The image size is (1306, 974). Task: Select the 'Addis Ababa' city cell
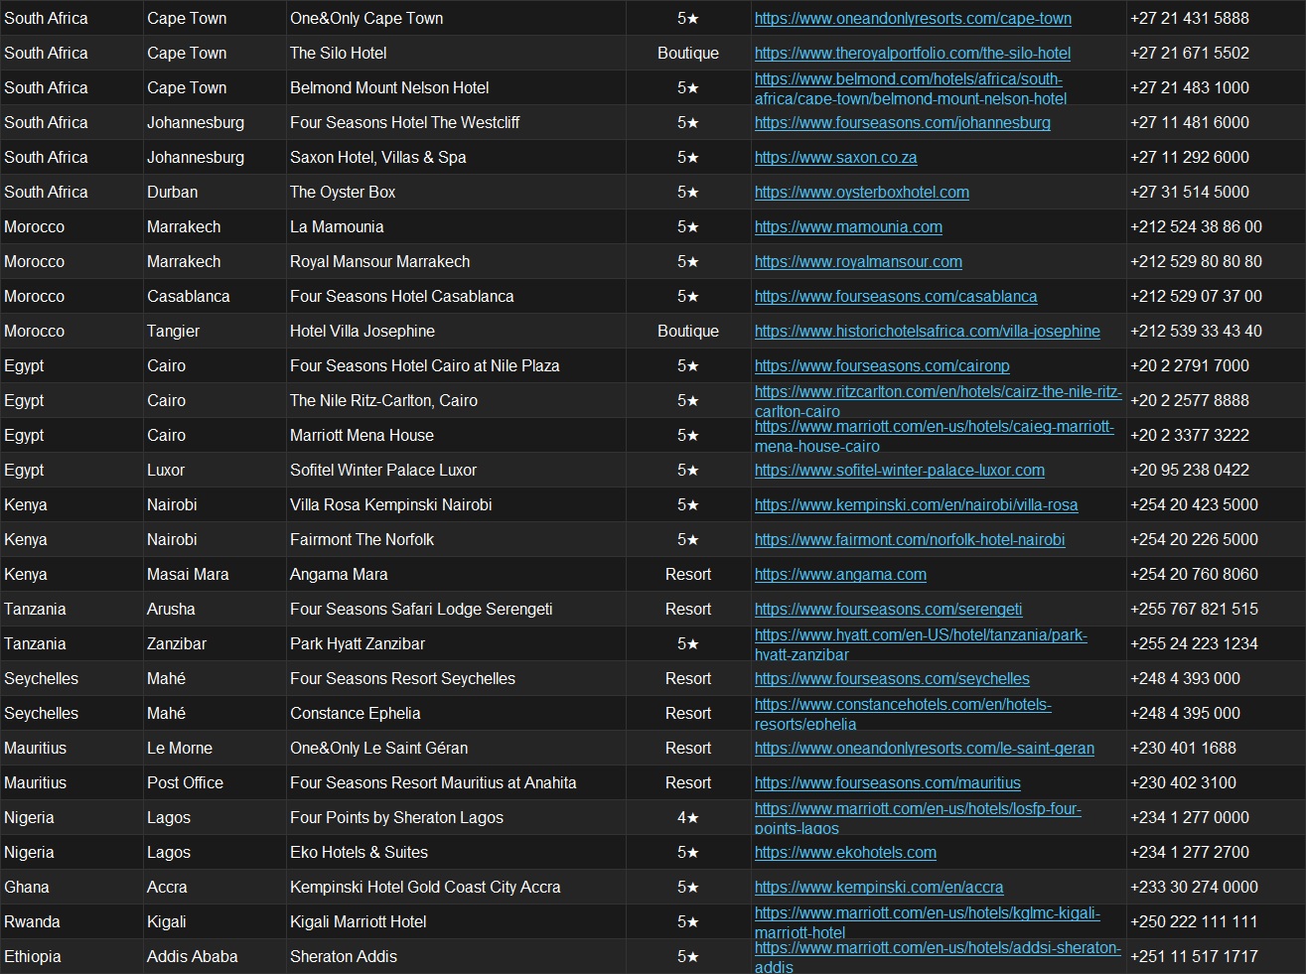click(x=215, y=956)
